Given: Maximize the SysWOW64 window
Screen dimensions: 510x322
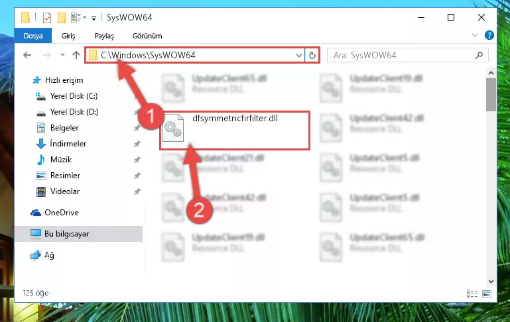Looking at the screenshot, I should click(451, 17).
